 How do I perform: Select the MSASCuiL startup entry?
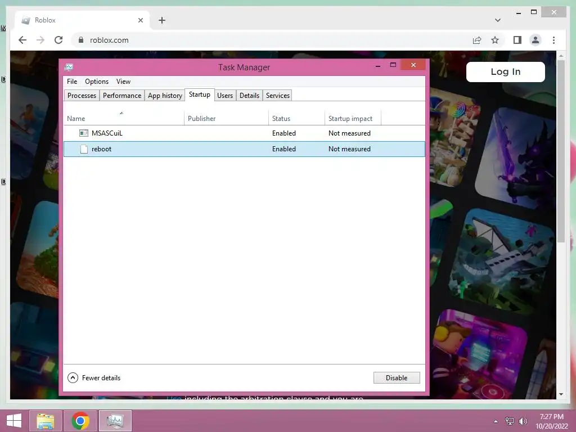(x=244, y=133)
